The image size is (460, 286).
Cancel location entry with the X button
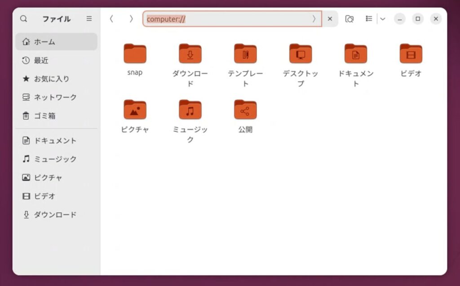point(330,19)
